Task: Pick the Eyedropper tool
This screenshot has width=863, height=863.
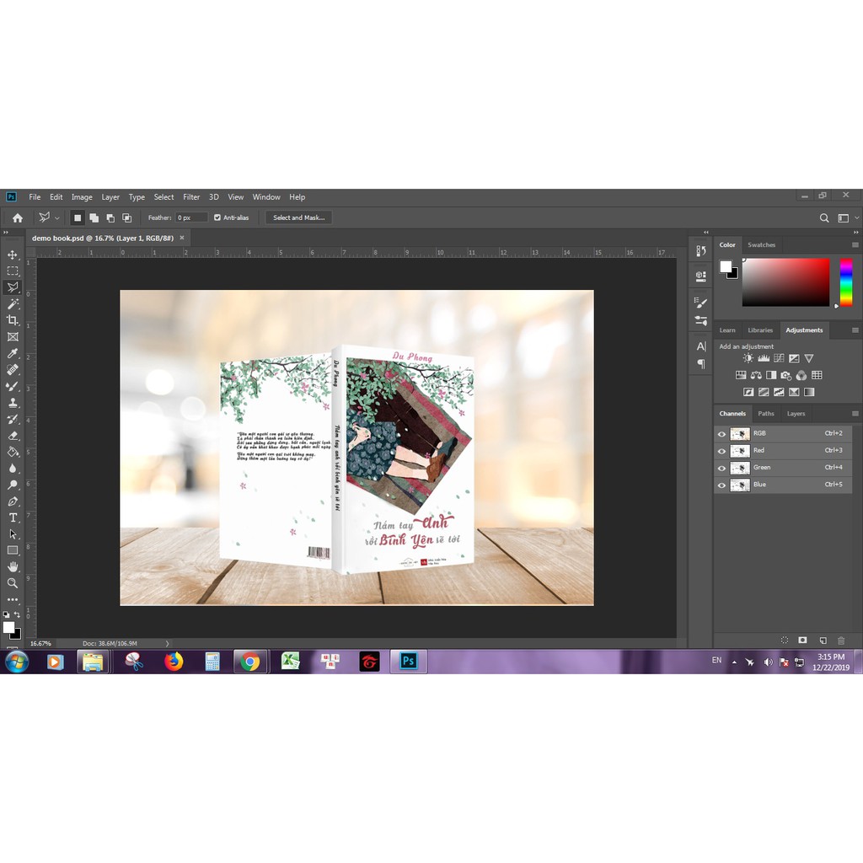Action: pos(13,353)
